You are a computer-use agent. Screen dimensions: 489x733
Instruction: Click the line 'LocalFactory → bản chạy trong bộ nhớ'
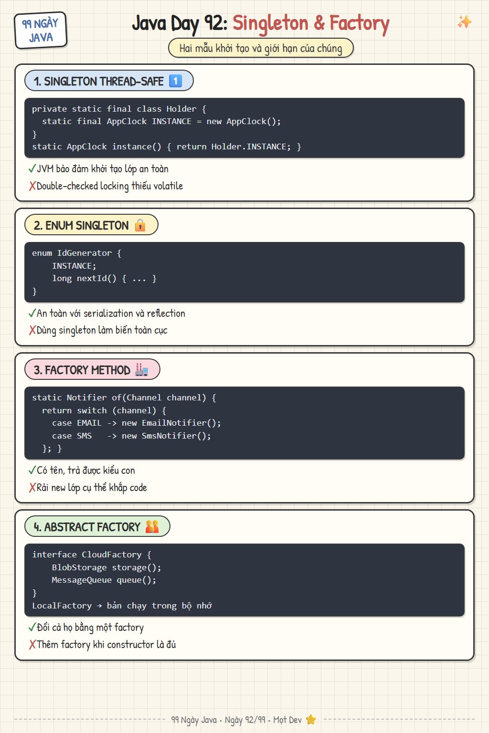click(x=122, y=606)
